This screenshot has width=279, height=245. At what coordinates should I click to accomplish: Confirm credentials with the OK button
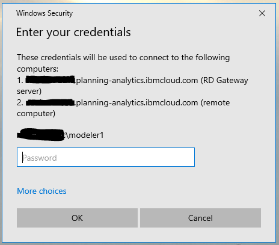77,218
